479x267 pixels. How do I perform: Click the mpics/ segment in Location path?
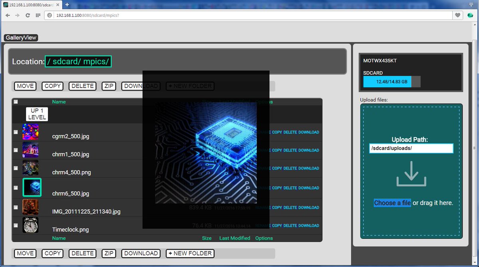[96, 62]
